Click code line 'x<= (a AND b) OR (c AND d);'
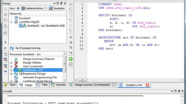The width and height of the screenshot is (186, 104). click(x=135, y=45)
